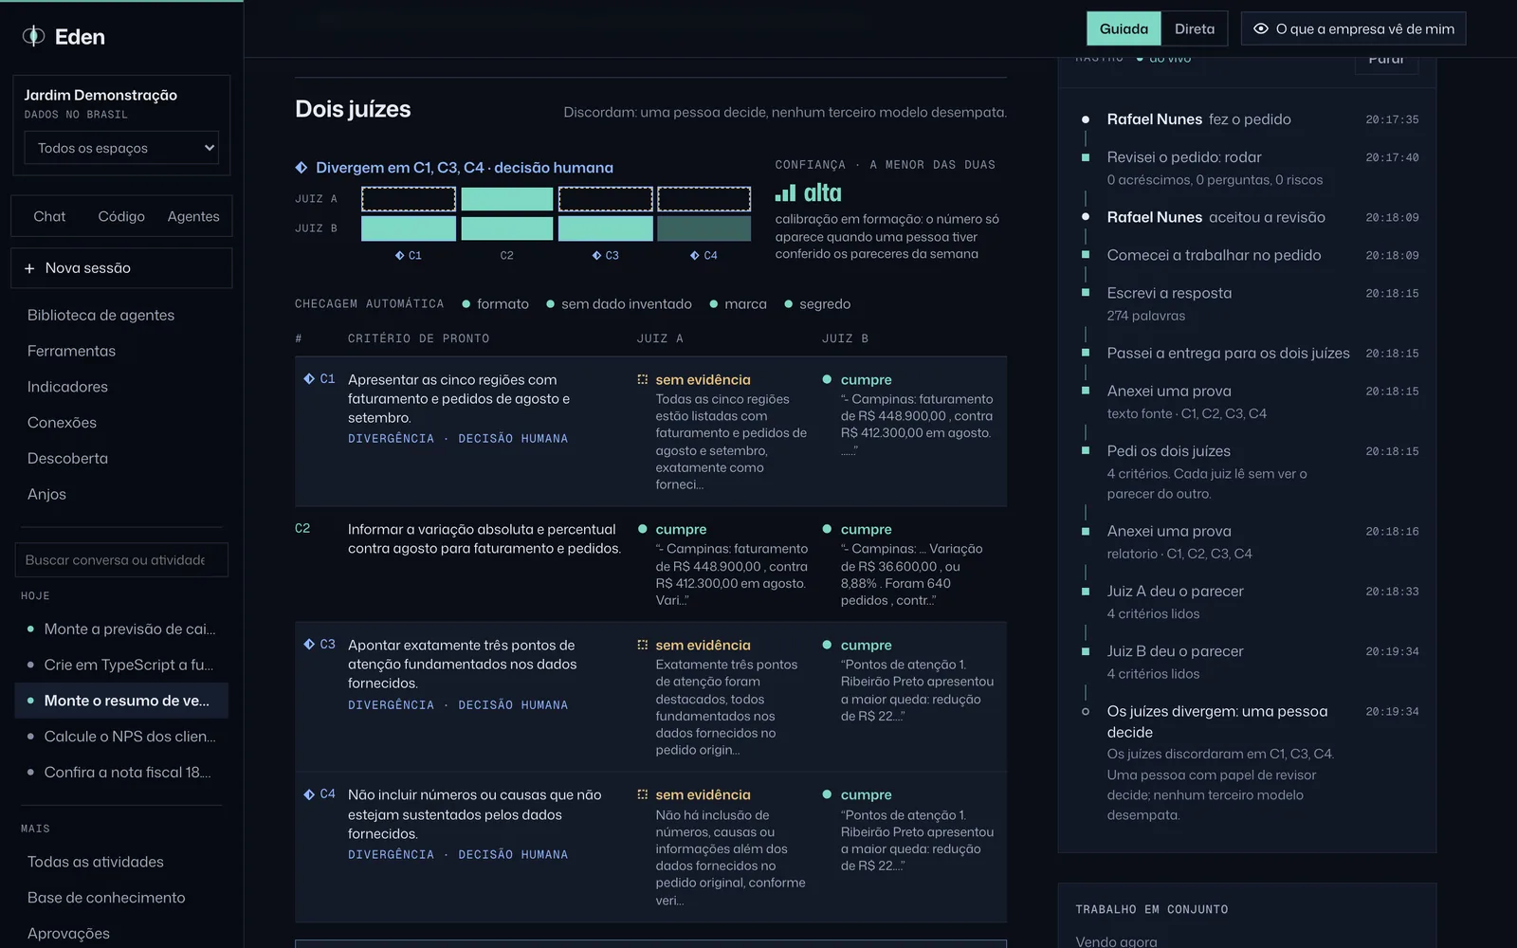The image size is (1517, 948).
Task: Click Juiz A dashed bar for C1
Action: pyautogui.click(x=409, y=199)
